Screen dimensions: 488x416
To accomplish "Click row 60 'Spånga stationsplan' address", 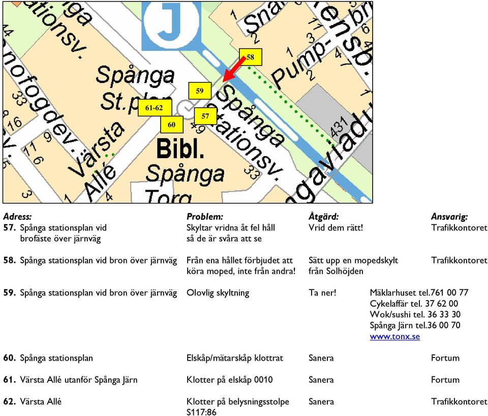I will point(56,358).
